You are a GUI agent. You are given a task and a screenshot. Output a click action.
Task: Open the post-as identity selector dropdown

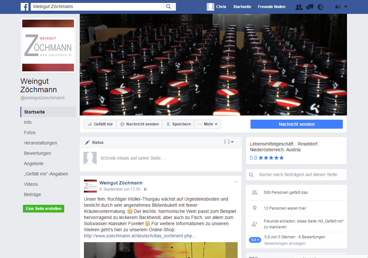[229, 142]
